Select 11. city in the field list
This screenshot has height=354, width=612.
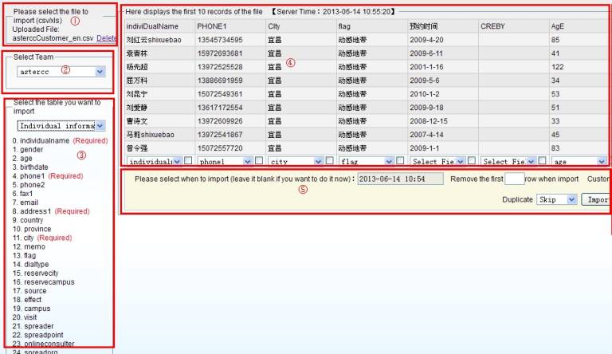(x=23, y=238)
